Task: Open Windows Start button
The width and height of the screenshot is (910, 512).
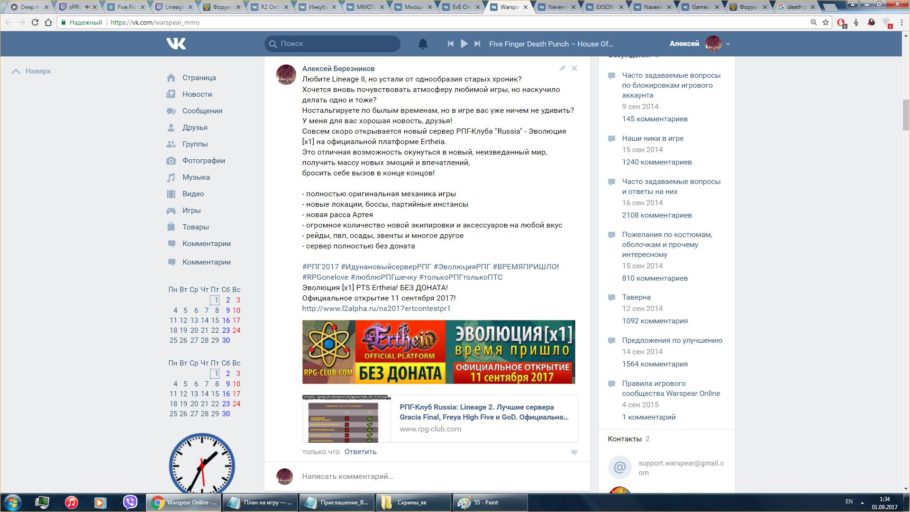Action: 13,503
